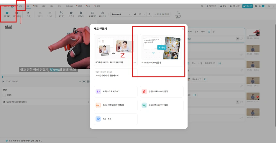Choose 녹화 · 녹음 option
This screenshot has width=276, height=143.
[x=116, y=119]
